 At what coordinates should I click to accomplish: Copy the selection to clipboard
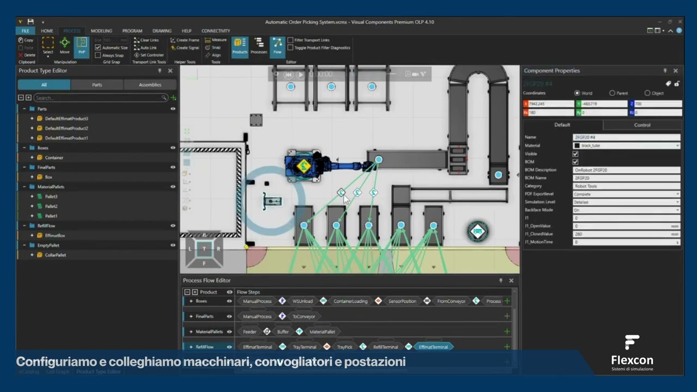pos(26,40)
